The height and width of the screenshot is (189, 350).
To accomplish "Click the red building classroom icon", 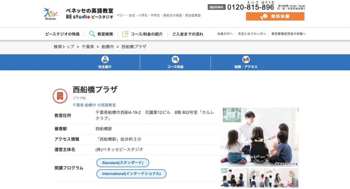I will (60, 96).
